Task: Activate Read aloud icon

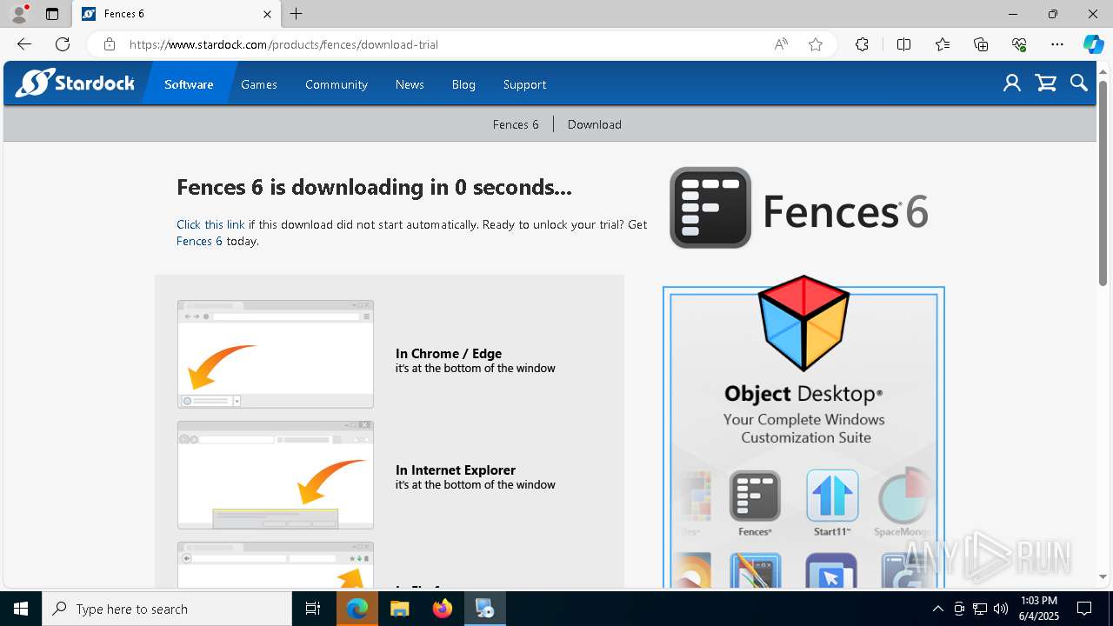Action: point(781,44)
